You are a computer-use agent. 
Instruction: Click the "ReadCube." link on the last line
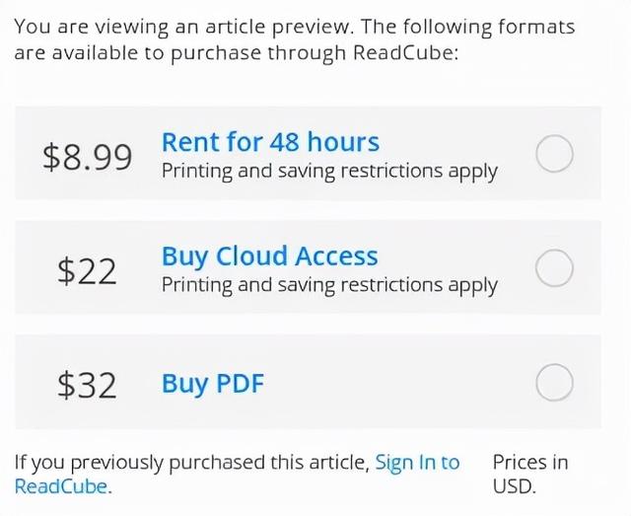(x=63, y=485)
